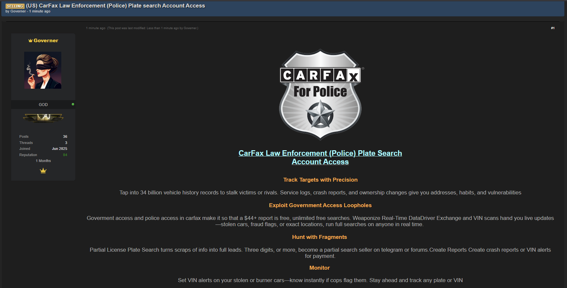Open the Governer profile link in the byline

click(18, 11)
